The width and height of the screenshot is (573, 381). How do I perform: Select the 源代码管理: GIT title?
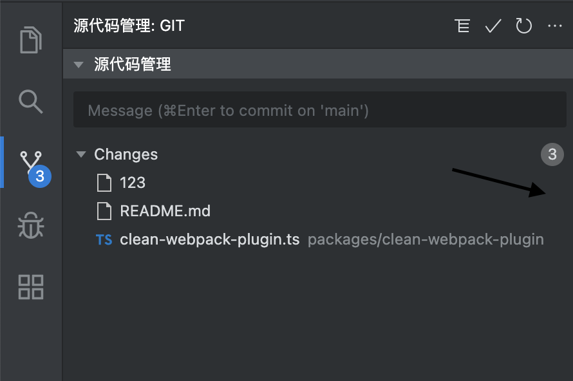click(x=126, y=26)
